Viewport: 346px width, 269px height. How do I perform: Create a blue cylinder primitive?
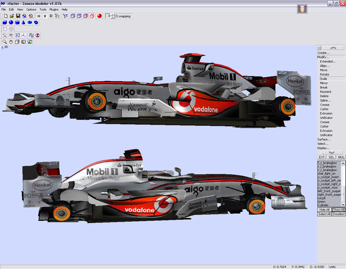pyautogui.click(x=17, y=22)
